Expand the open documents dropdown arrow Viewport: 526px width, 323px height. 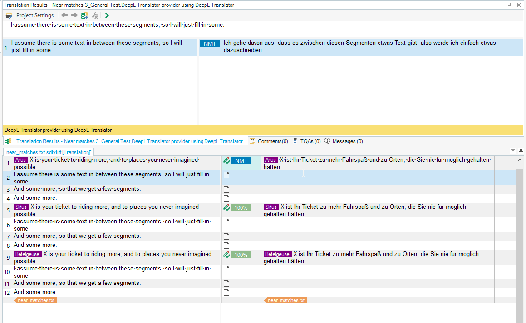click(x=513, y=150)
